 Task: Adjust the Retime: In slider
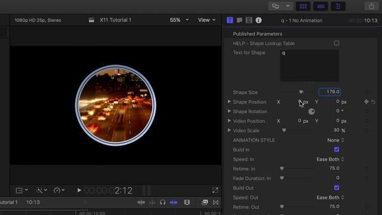point(282,168)
